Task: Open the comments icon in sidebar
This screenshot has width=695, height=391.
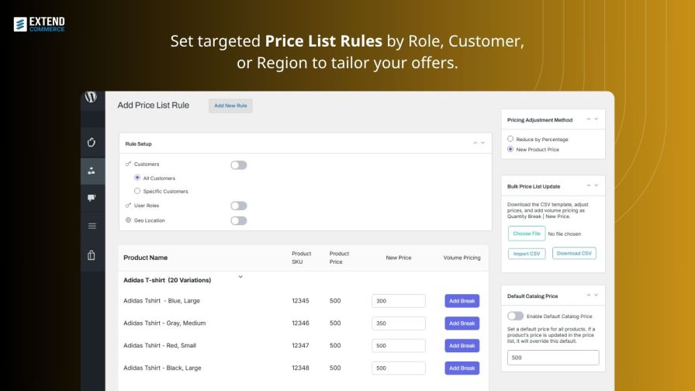Action: (92, 198)
